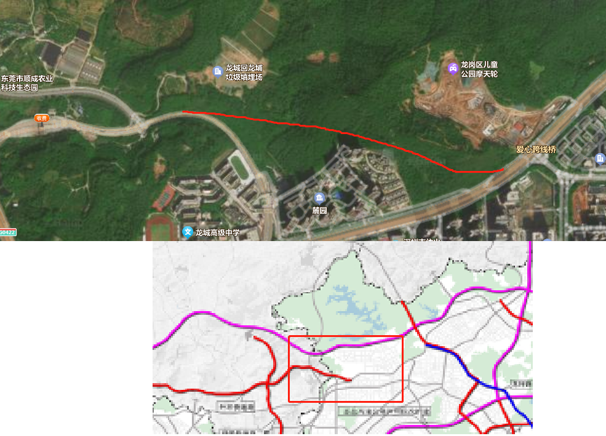The width and height of the screenshot is (606, 436).
Task: Click the 龙城高级中学 school marker icon
Action: pos(188,232)
